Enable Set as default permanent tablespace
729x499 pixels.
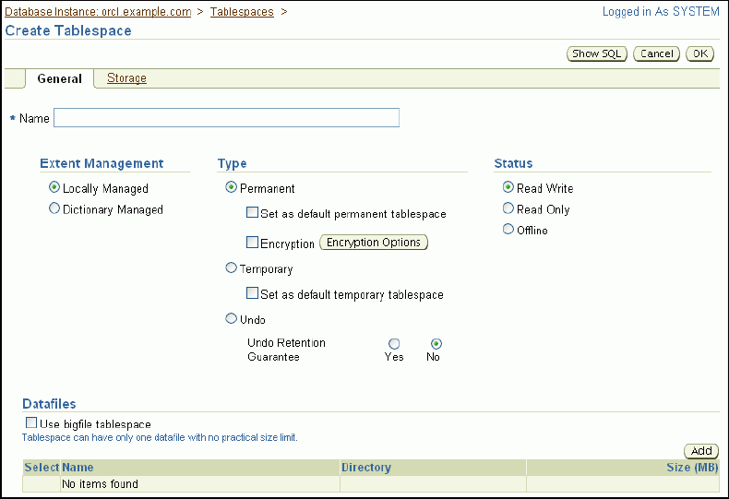[252, 213]
